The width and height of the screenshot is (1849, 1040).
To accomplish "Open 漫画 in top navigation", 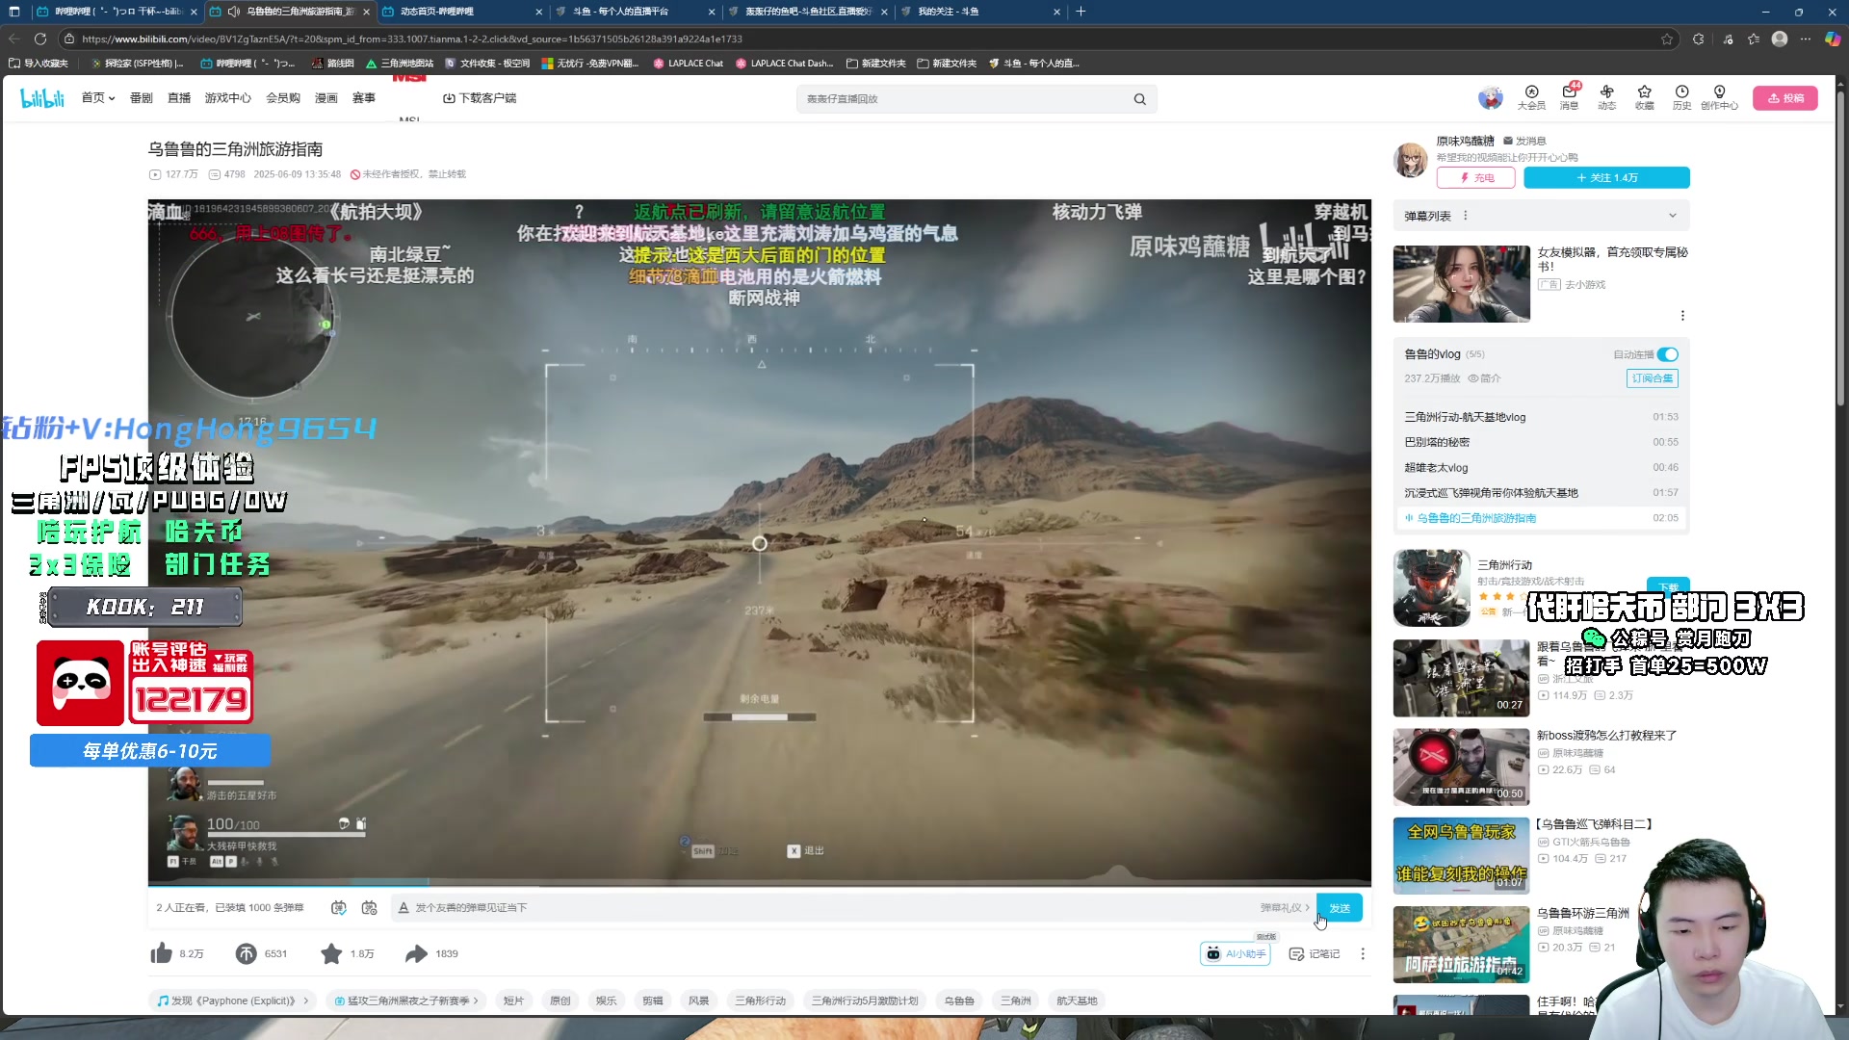I will [x=326, y=98].
